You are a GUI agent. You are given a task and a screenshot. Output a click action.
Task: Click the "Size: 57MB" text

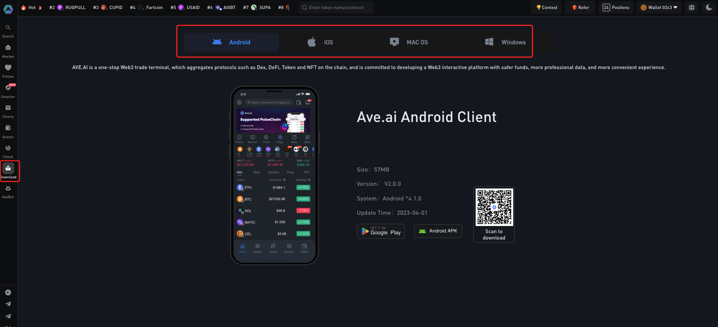click(373, 170)
